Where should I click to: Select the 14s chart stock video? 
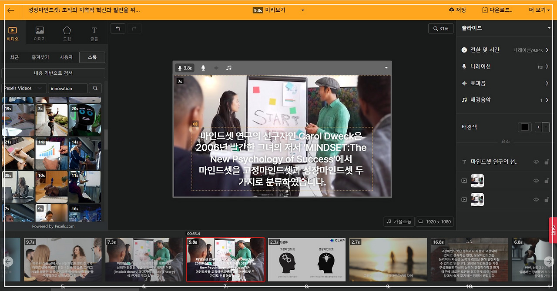tap(51, 153)
